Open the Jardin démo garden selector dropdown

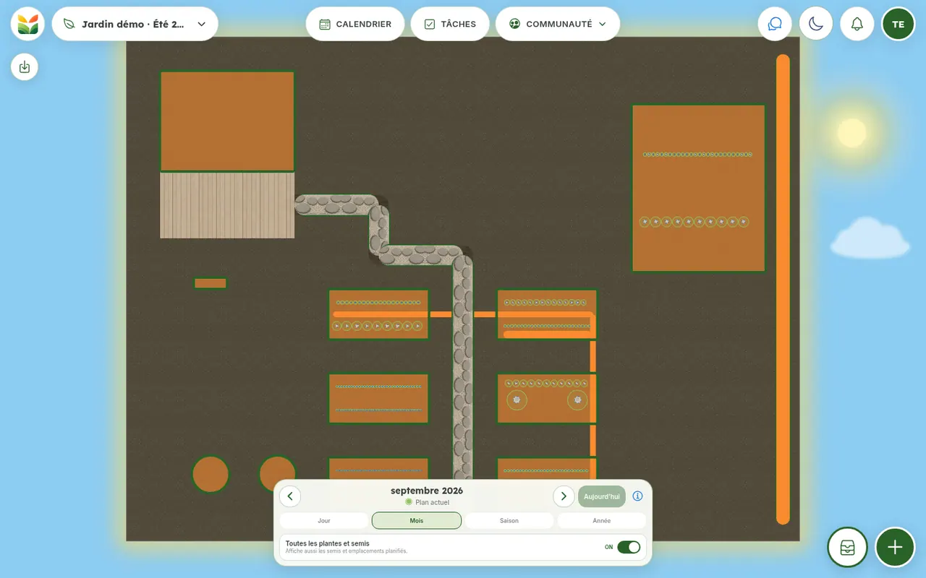tap(135, 24)
